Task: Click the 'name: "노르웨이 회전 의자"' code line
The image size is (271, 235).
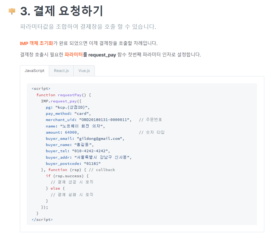Action: tap(75, 126)
